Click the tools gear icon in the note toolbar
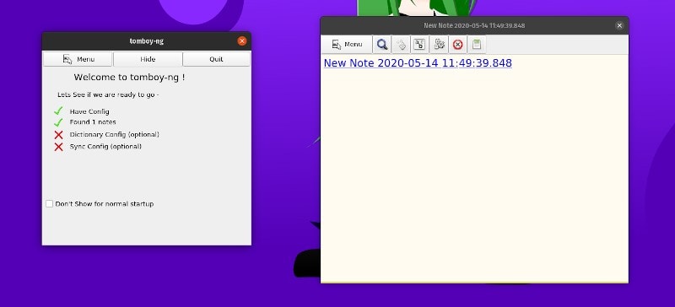 [x=439, y=45]
